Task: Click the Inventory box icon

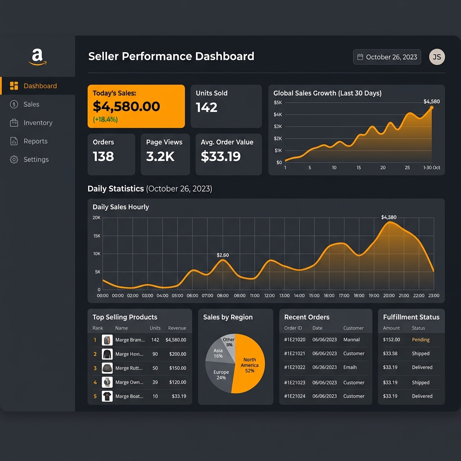Action: tap(14, 122)
